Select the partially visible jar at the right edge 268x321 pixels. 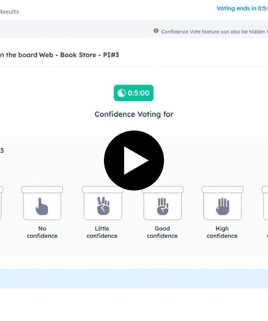(265, 203)
